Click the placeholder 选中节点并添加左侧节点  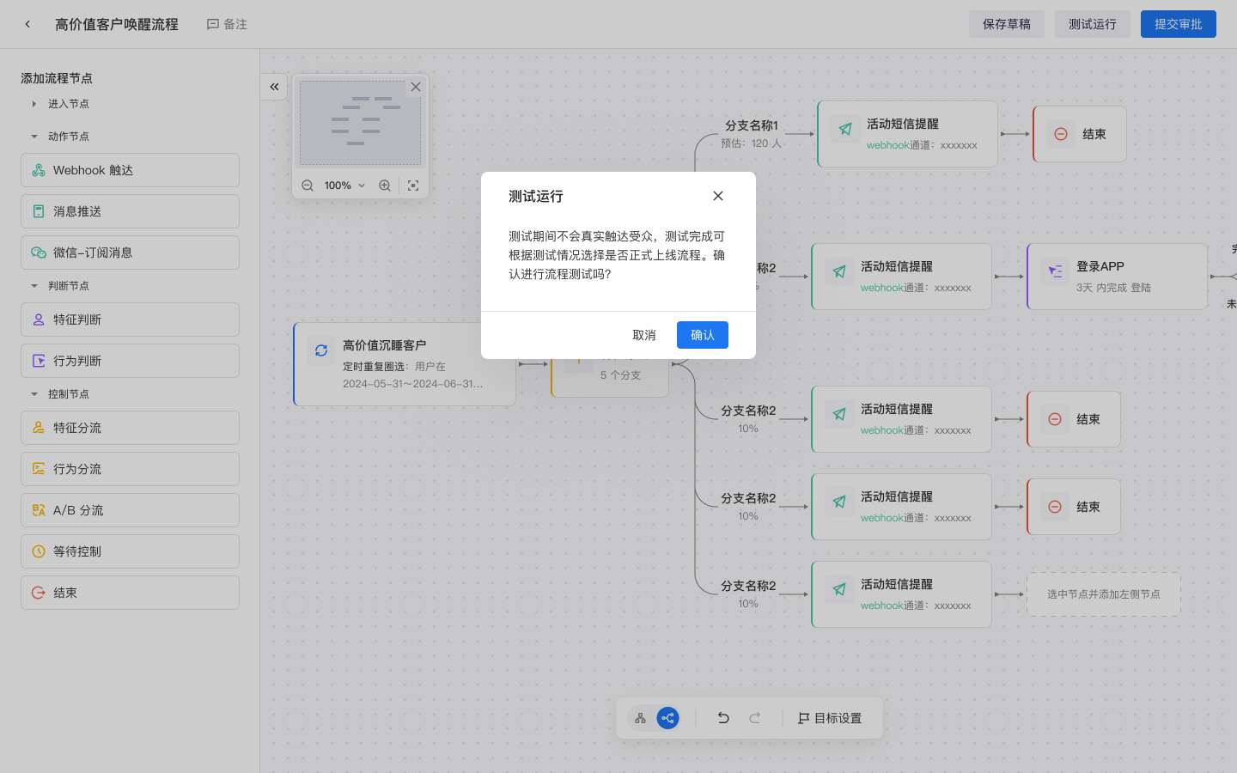point(1104,594)
